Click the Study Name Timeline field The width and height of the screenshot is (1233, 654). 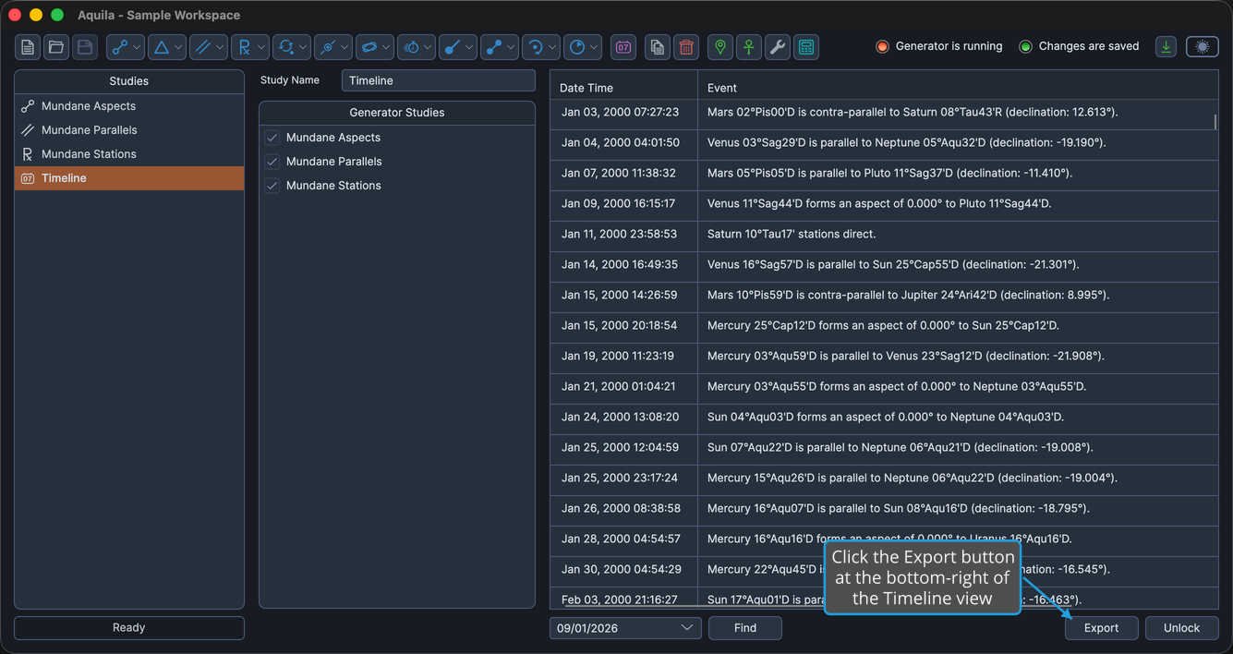439,80
